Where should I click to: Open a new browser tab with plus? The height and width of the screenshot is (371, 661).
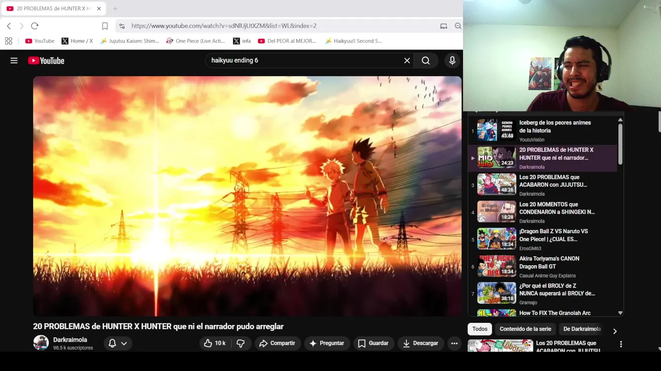(x=115, y=9)
